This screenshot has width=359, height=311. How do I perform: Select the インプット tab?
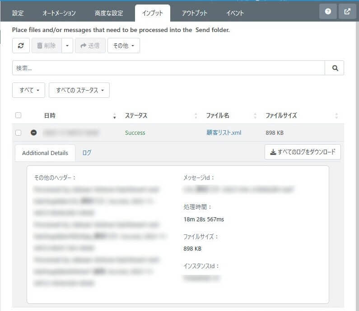153,13
